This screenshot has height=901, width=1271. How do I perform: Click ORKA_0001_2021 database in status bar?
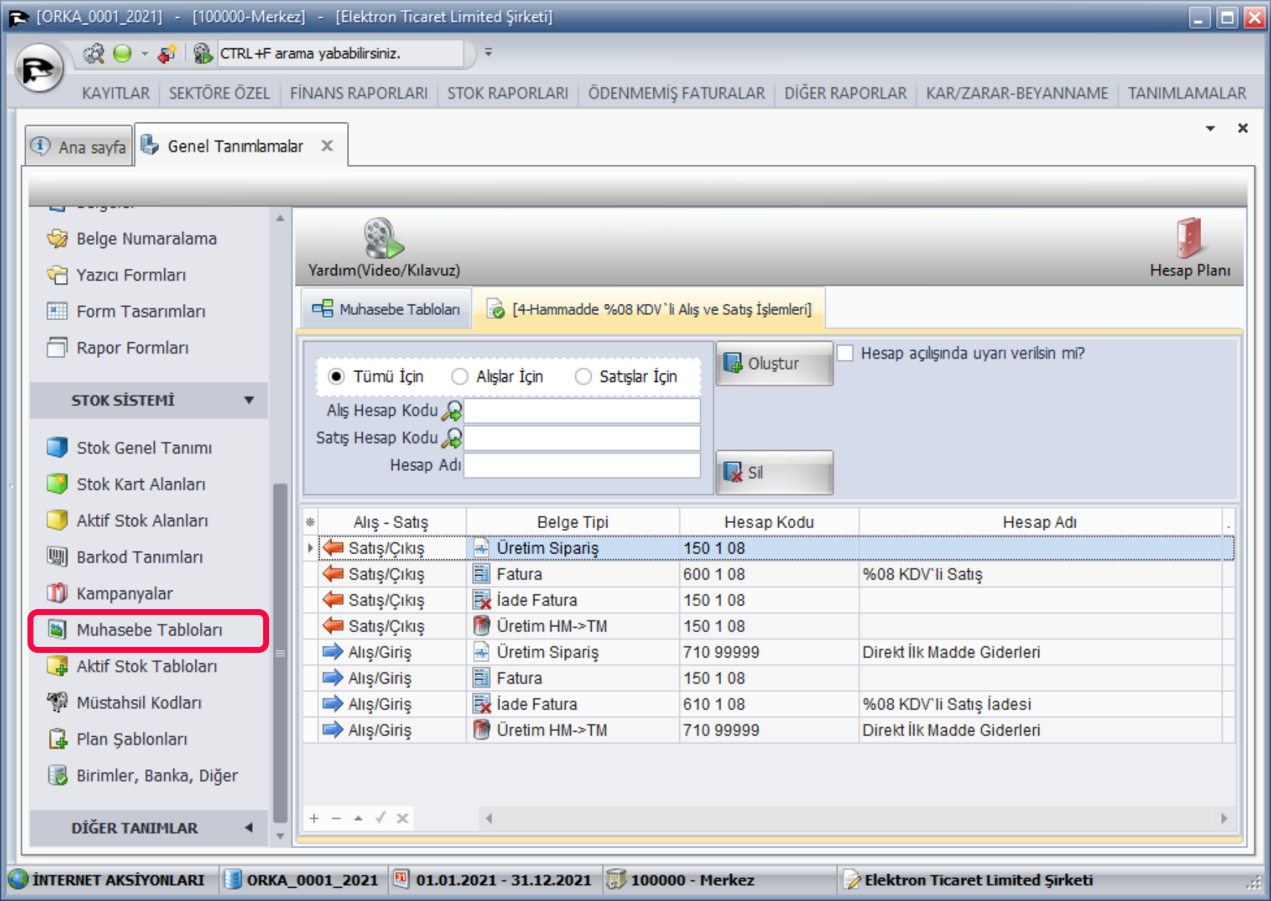(302, 879)
